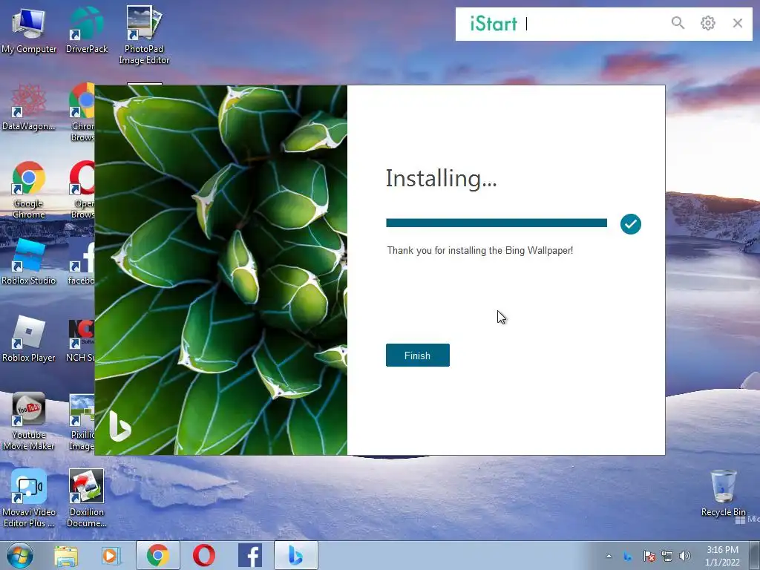Click the installation complete checkmark icon
This screenshot has height=570, width=760.
pos(631,224)
